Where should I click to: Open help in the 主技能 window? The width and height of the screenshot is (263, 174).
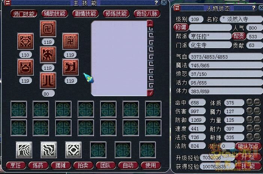pos(156,3)
